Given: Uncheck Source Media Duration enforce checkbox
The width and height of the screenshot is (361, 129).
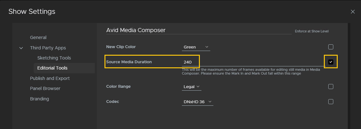Looking at the screenshot, I should pos(330,62).
